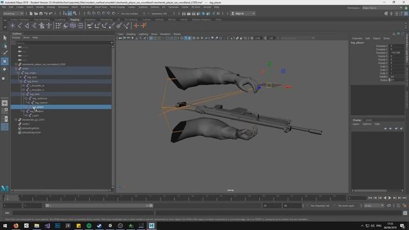409x230 pixels.
Task: Switch to the Rigging shelf tab
Action: [75, 20]
